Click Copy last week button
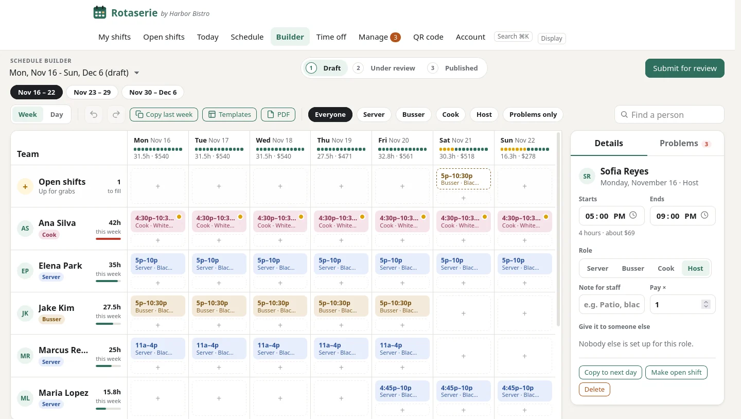 pyautogui.click(x=164, y=114)
